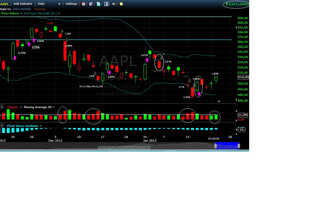Close the Elliott Wave Oscillator panel
This screenshot has width=335, height=209.
tap(2, 125)
